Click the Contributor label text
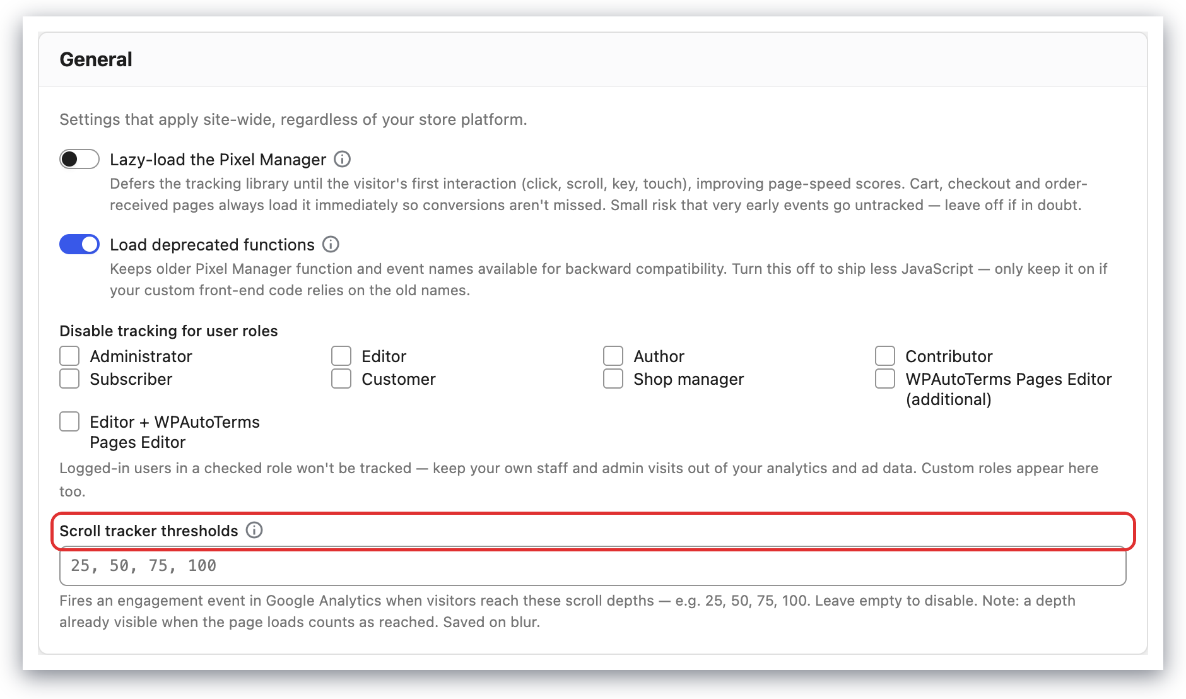This screenshot has height=699, width=1186. coord(949,356)
